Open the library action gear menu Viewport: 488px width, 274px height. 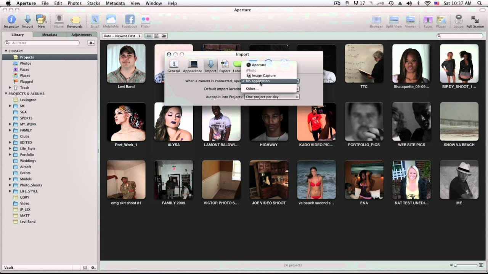tap(91, 43)
